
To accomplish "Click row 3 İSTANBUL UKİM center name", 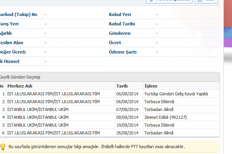I will tap(38, 109).
